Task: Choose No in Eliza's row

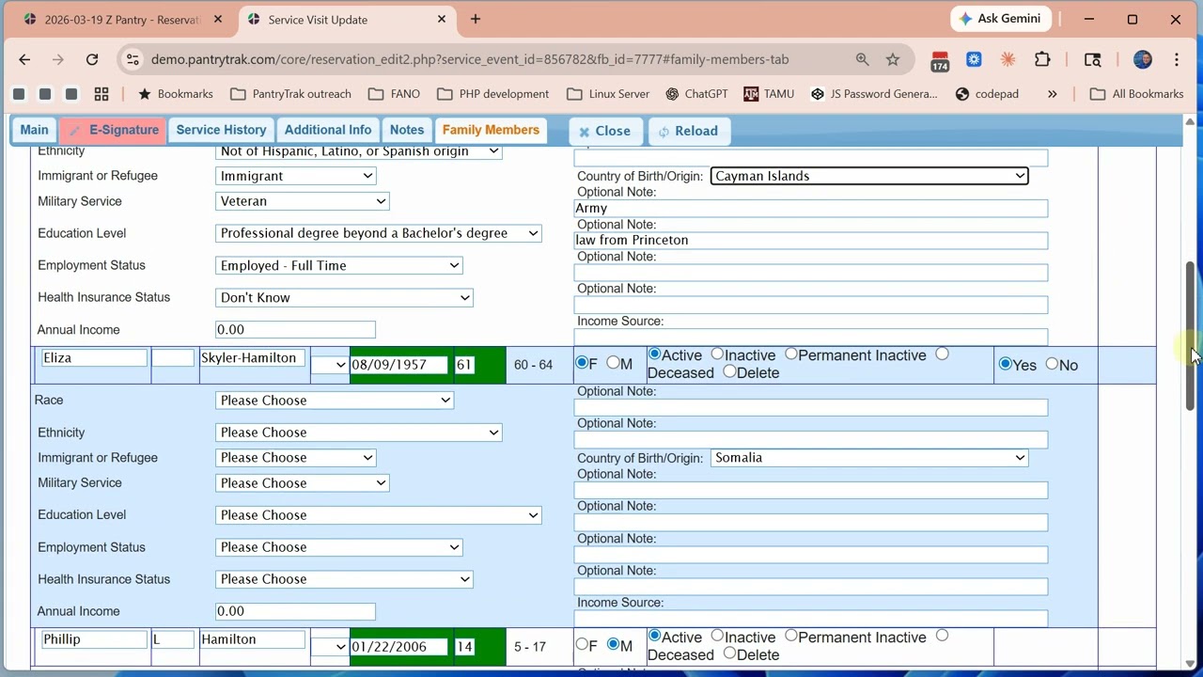Action: click(x=1052, y=363)
